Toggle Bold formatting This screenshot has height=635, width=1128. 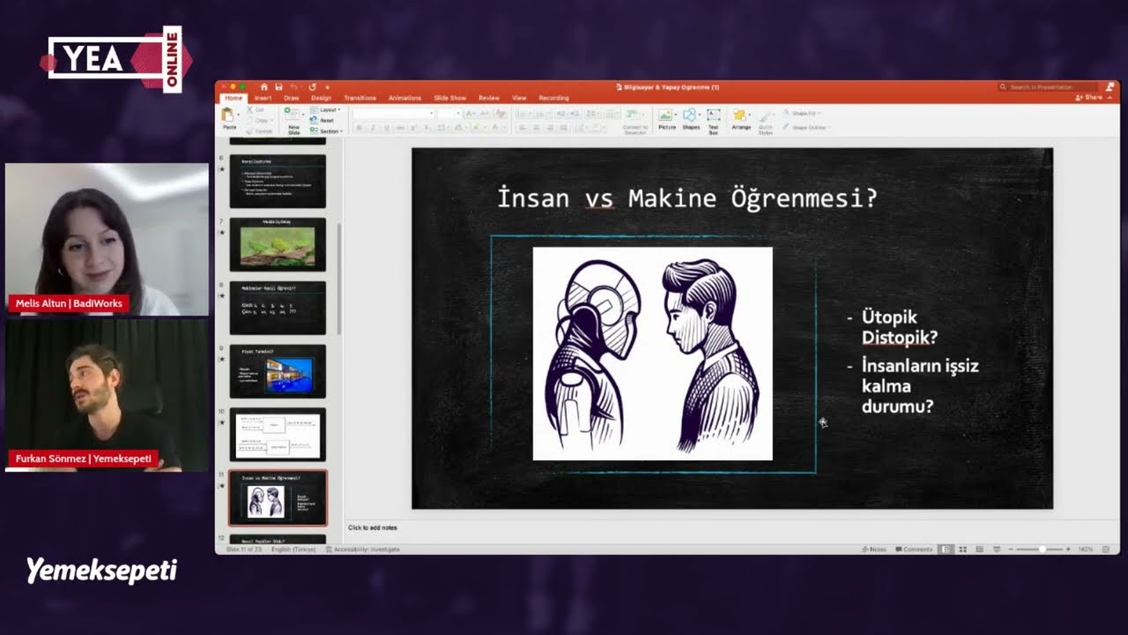click(360, 127)
